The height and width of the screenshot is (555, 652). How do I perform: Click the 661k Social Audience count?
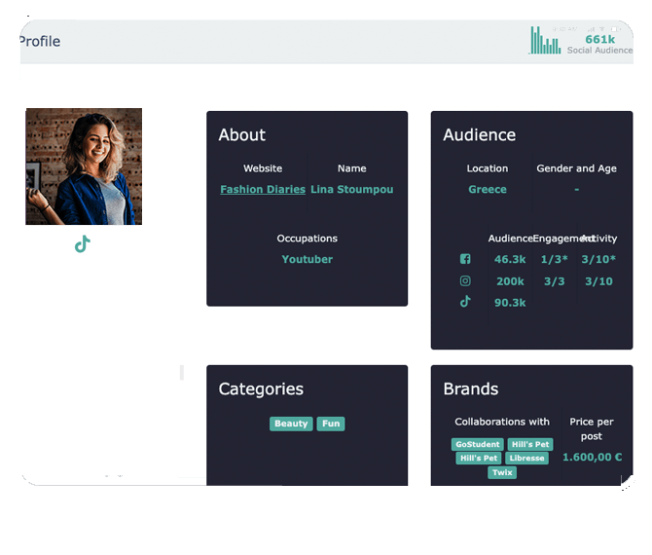600,40
